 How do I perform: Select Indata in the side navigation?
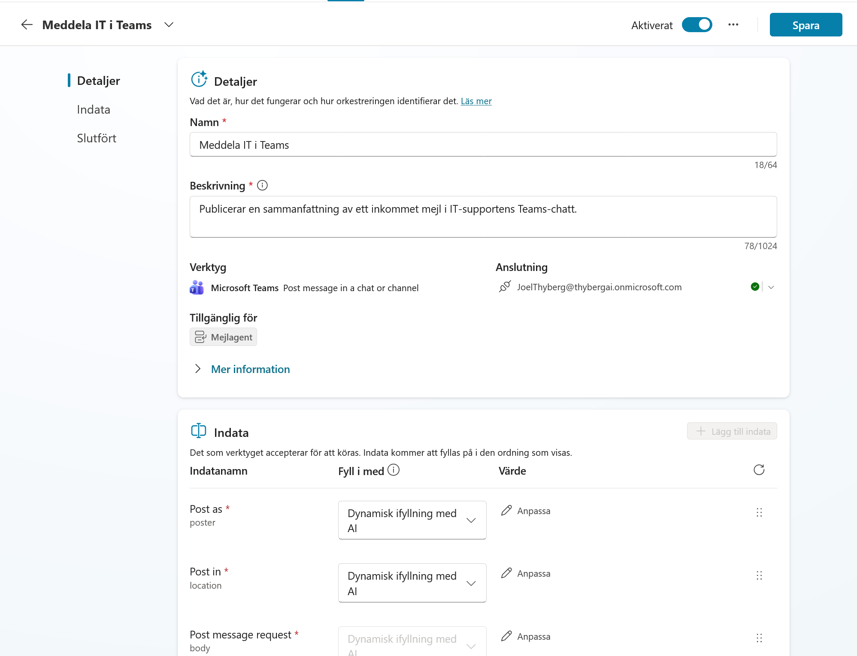coord(94,109)
